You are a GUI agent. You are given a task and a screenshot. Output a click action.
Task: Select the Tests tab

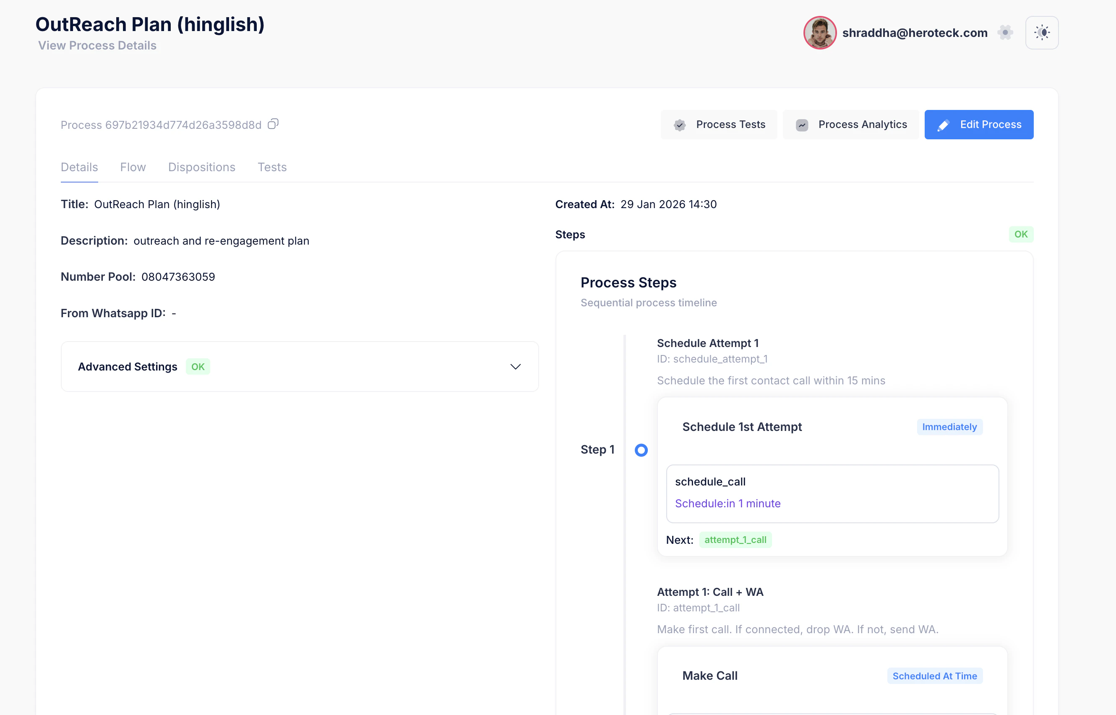(x=272, y=167)
